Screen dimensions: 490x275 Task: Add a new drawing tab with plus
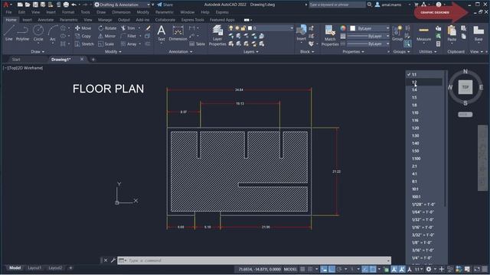tap(93, 60)
